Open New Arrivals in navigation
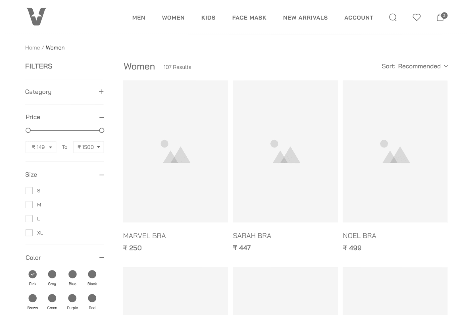 click(x=305, y=18)
